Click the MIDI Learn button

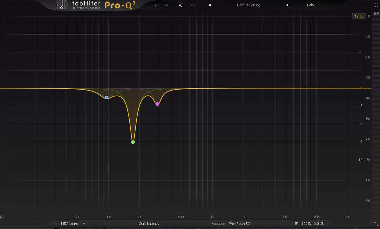tap(70, 224)
